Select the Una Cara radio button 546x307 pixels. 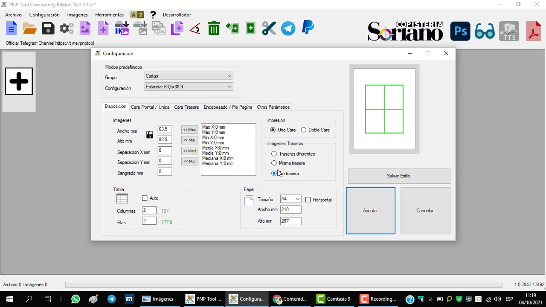point(273,130)
